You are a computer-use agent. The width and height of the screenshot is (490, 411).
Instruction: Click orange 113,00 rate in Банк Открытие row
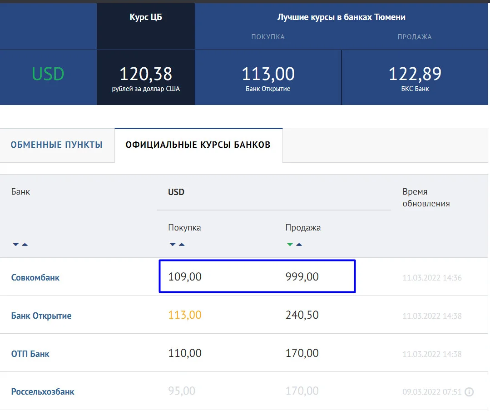pos(185,315)
